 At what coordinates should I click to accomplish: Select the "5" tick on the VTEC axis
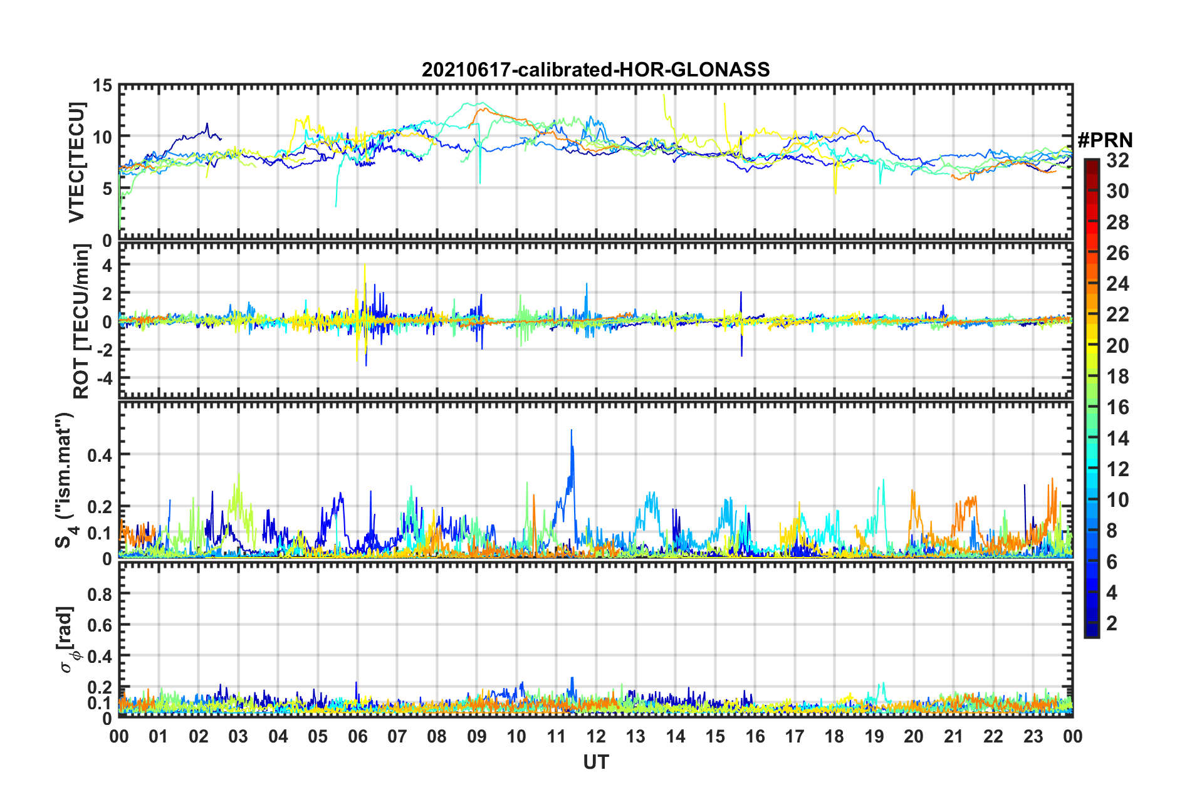point(107,189)
